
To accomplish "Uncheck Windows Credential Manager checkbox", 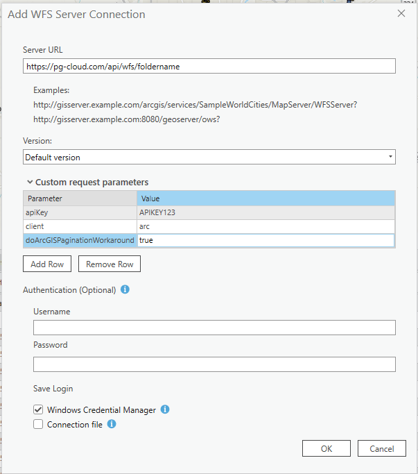I will tap(38, 409).
